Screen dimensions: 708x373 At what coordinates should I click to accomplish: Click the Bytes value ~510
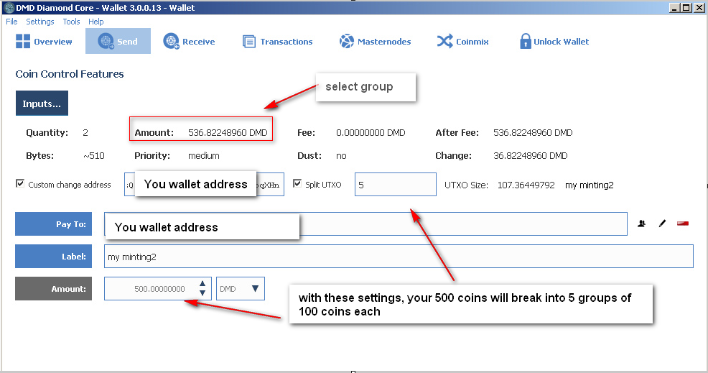pyautogui.click(x=94, y=155)
